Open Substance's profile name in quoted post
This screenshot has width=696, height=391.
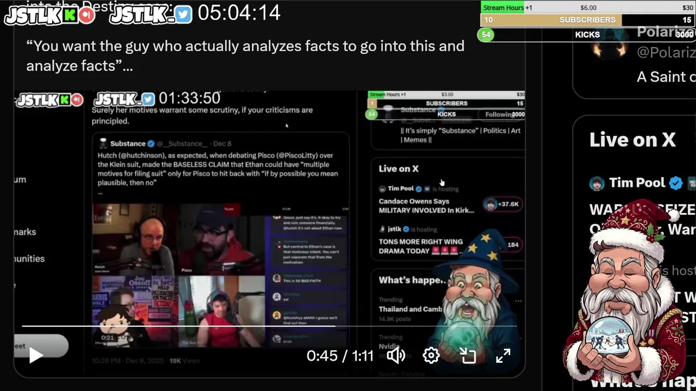click(128, 143)
